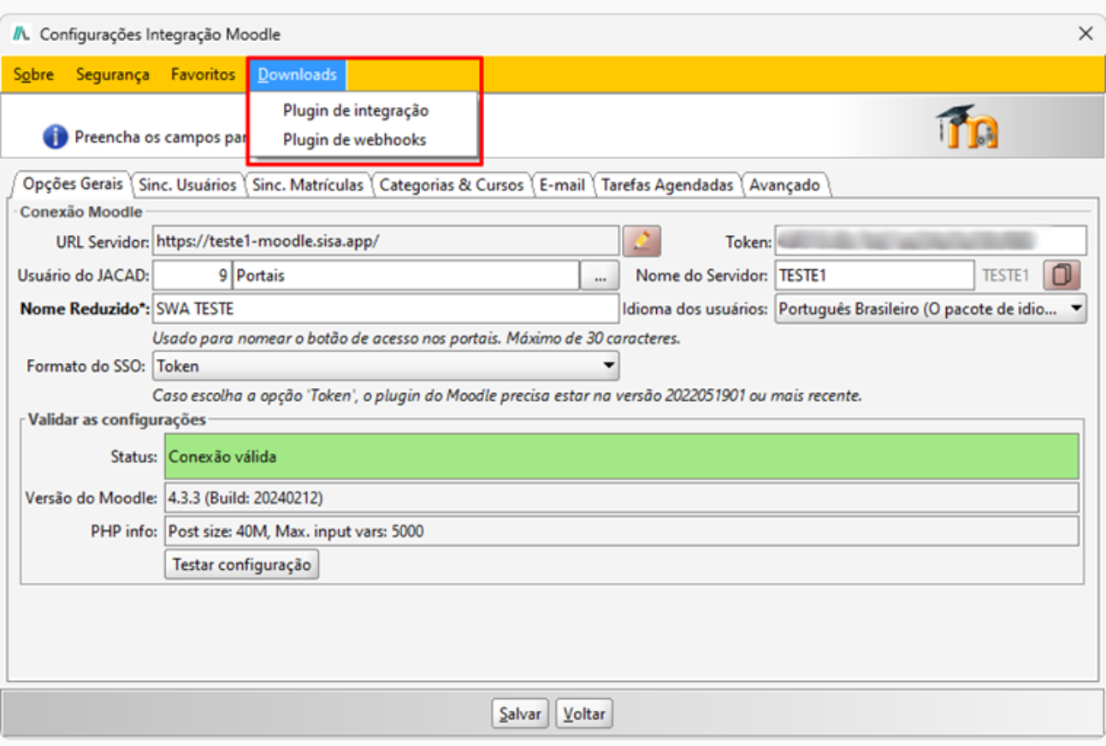Image resolution: width=1106 pixels, height=746 pixels.
Task: Switch to the Categorias & Cursos tab
Action: click(452, 185)
